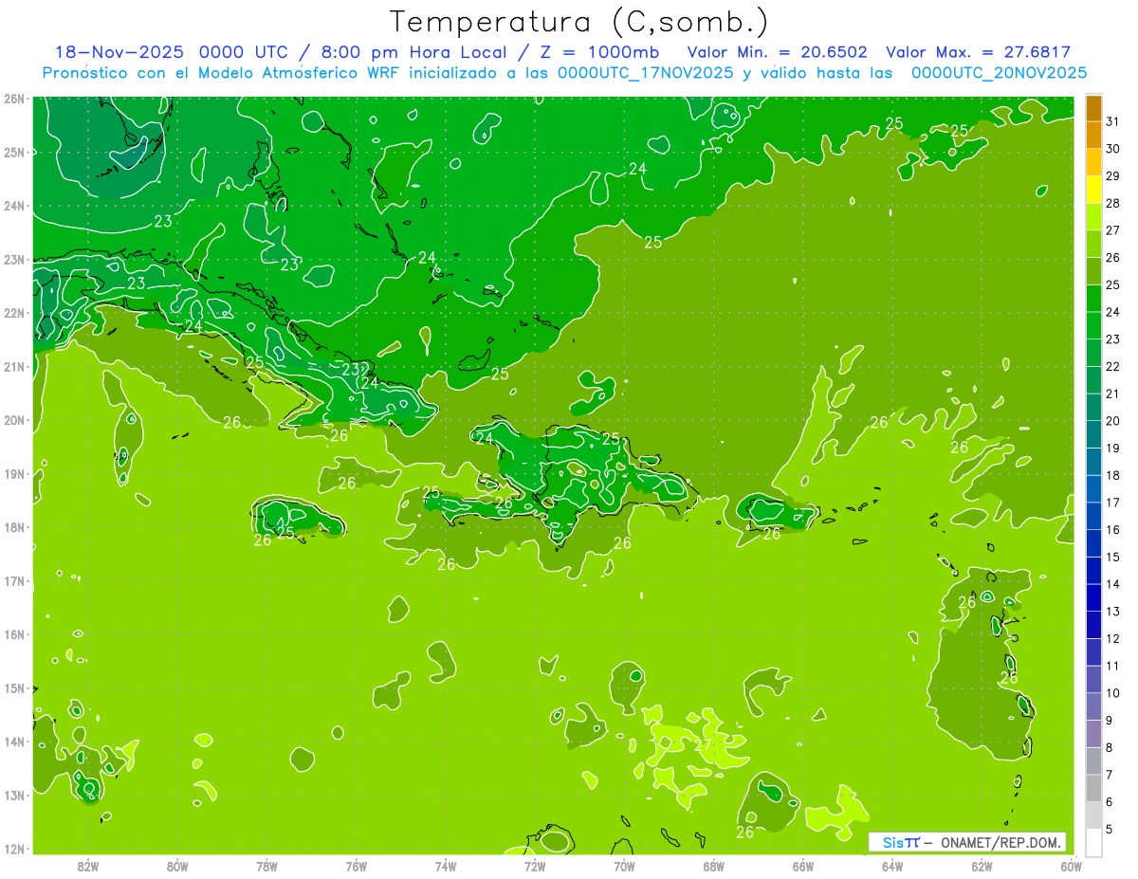Click the 12N latitude axis label
The height and width of the screenshot is (879, 1138).
click(14, 849)
